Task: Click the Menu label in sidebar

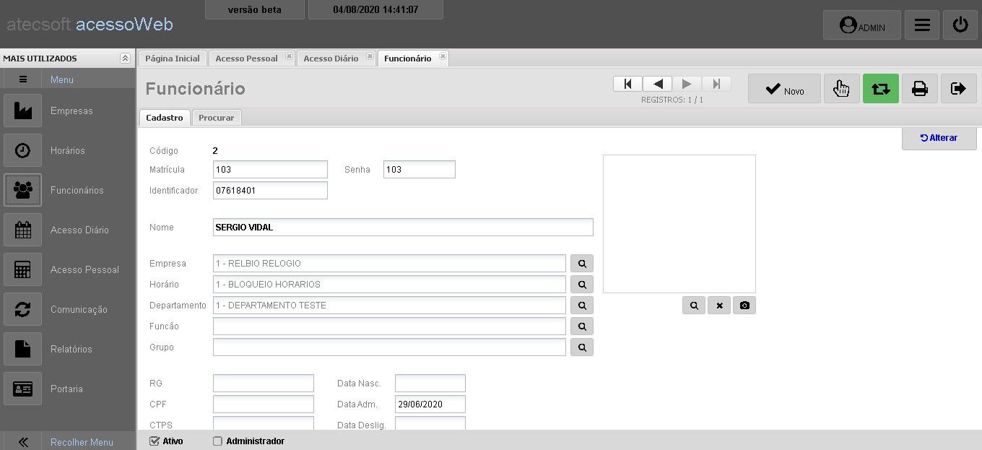Action: pyautogui.click(x=62, y=79)
